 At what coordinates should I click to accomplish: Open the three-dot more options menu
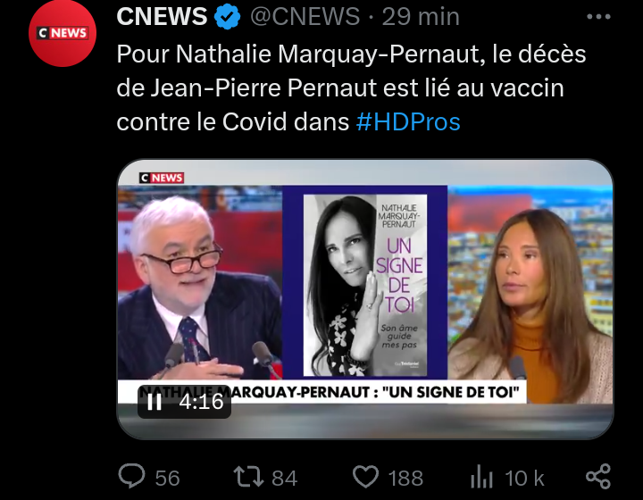click(x=598, y=17)
